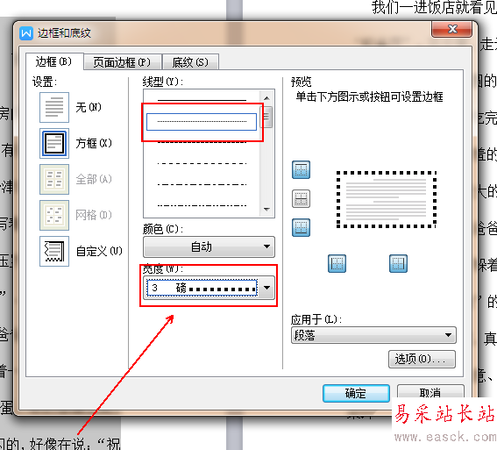Choose the 方框 box border setting icon
The height and width of the screenshot is (450, 497).
click(x=54, y=143)
